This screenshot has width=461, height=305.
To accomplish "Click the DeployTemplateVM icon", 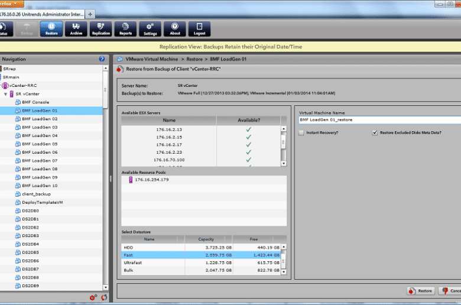I will pyautogui.click(x=18, y=202).
